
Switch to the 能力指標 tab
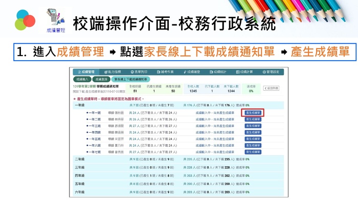tap(113, 72)
